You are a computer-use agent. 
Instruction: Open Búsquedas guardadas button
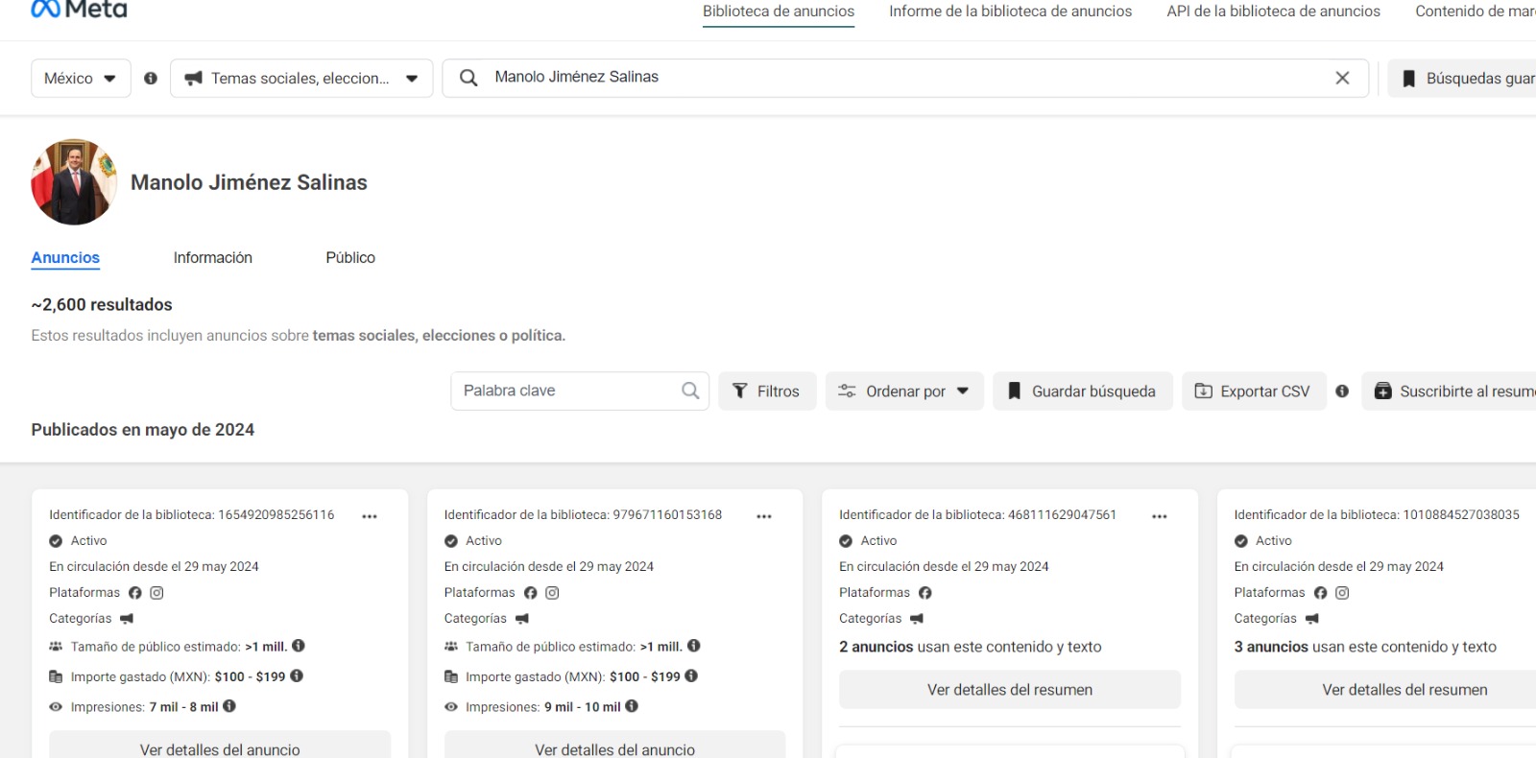click(x=1462, y=79)
